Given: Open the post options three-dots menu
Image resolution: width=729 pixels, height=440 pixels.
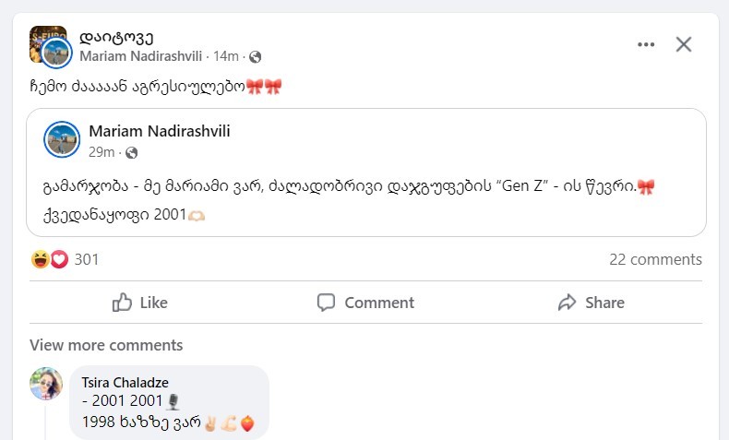Looking at the screenshot, I should tap(646, 44).
